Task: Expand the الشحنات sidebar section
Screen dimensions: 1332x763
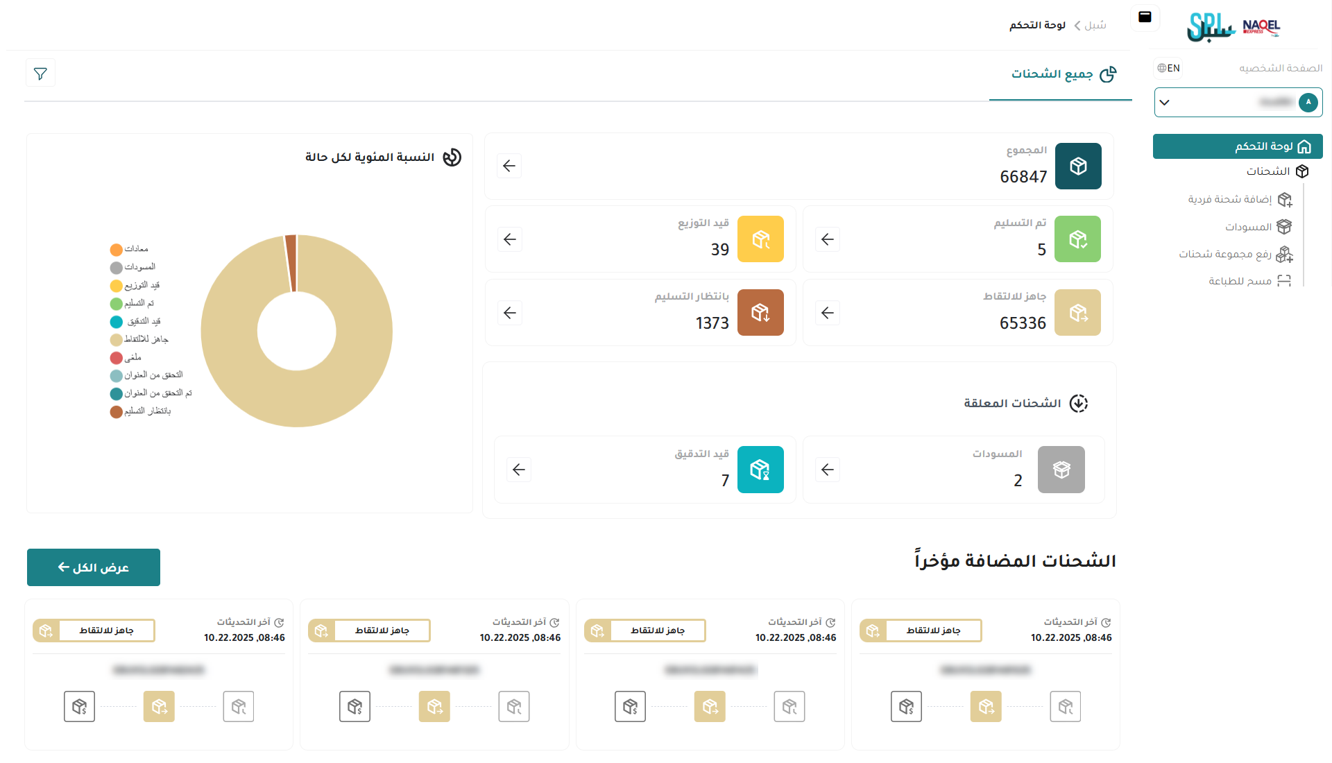Action: coord(1276,171)
